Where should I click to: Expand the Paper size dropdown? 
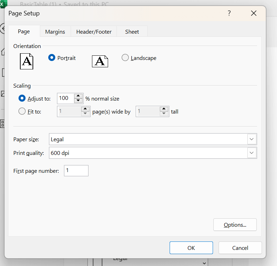pyautogui.click(x=251, y=139)
